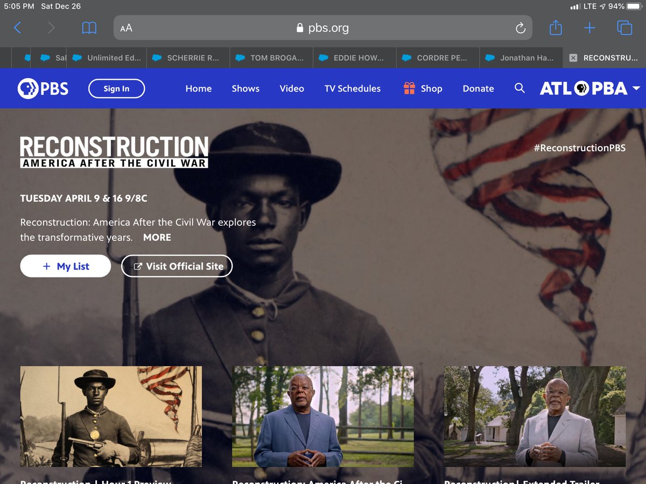The width and height of the screenshot is (646, 484).
Task: Click the TUESDAY APRIL 9 & 16 airdate text
Action: 83,198
